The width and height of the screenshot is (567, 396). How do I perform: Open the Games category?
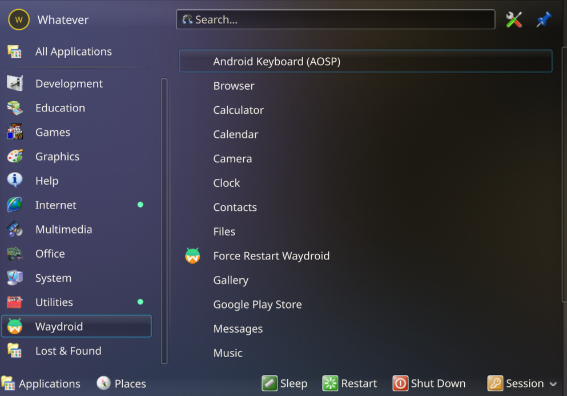point(77,132)
